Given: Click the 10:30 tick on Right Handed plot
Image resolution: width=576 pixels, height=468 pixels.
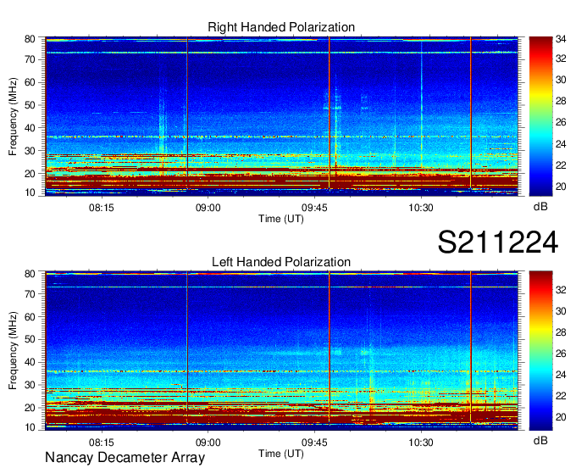Looking at the screenshot, I should click(421, 208).
